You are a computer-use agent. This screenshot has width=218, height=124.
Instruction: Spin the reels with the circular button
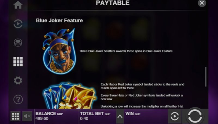(x=195, y=116)
